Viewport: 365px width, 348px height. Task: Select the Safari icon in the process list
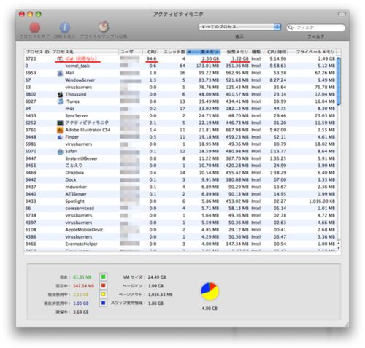point(60,152)
